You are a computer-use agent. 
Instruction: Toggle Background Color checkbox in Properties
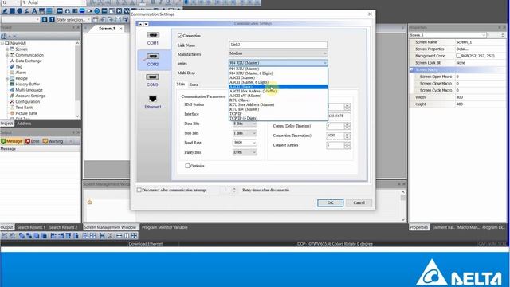(459, 56)
